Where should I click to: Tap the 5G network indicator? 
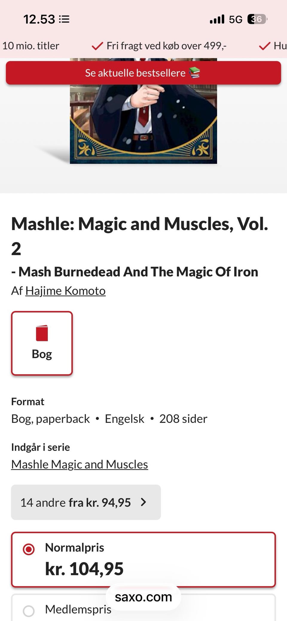(x=236, y=19)
